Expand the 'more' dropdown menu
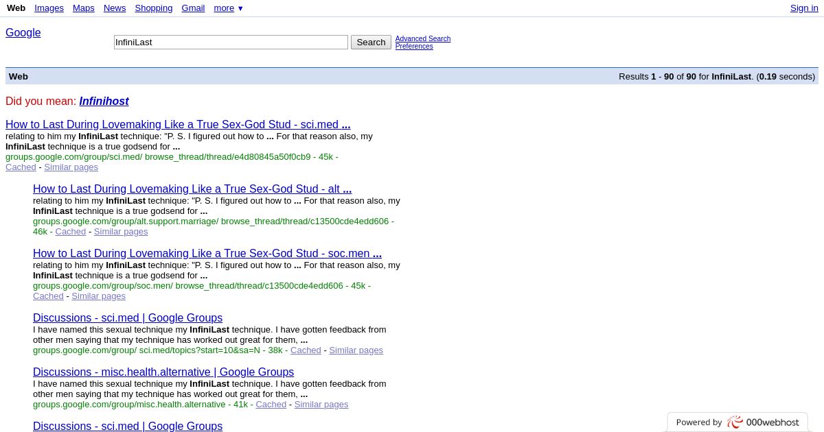The image size is (824, 432). coord(228,8)
